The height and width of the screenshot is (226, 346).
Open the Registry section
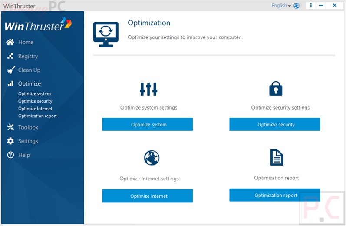28,56
